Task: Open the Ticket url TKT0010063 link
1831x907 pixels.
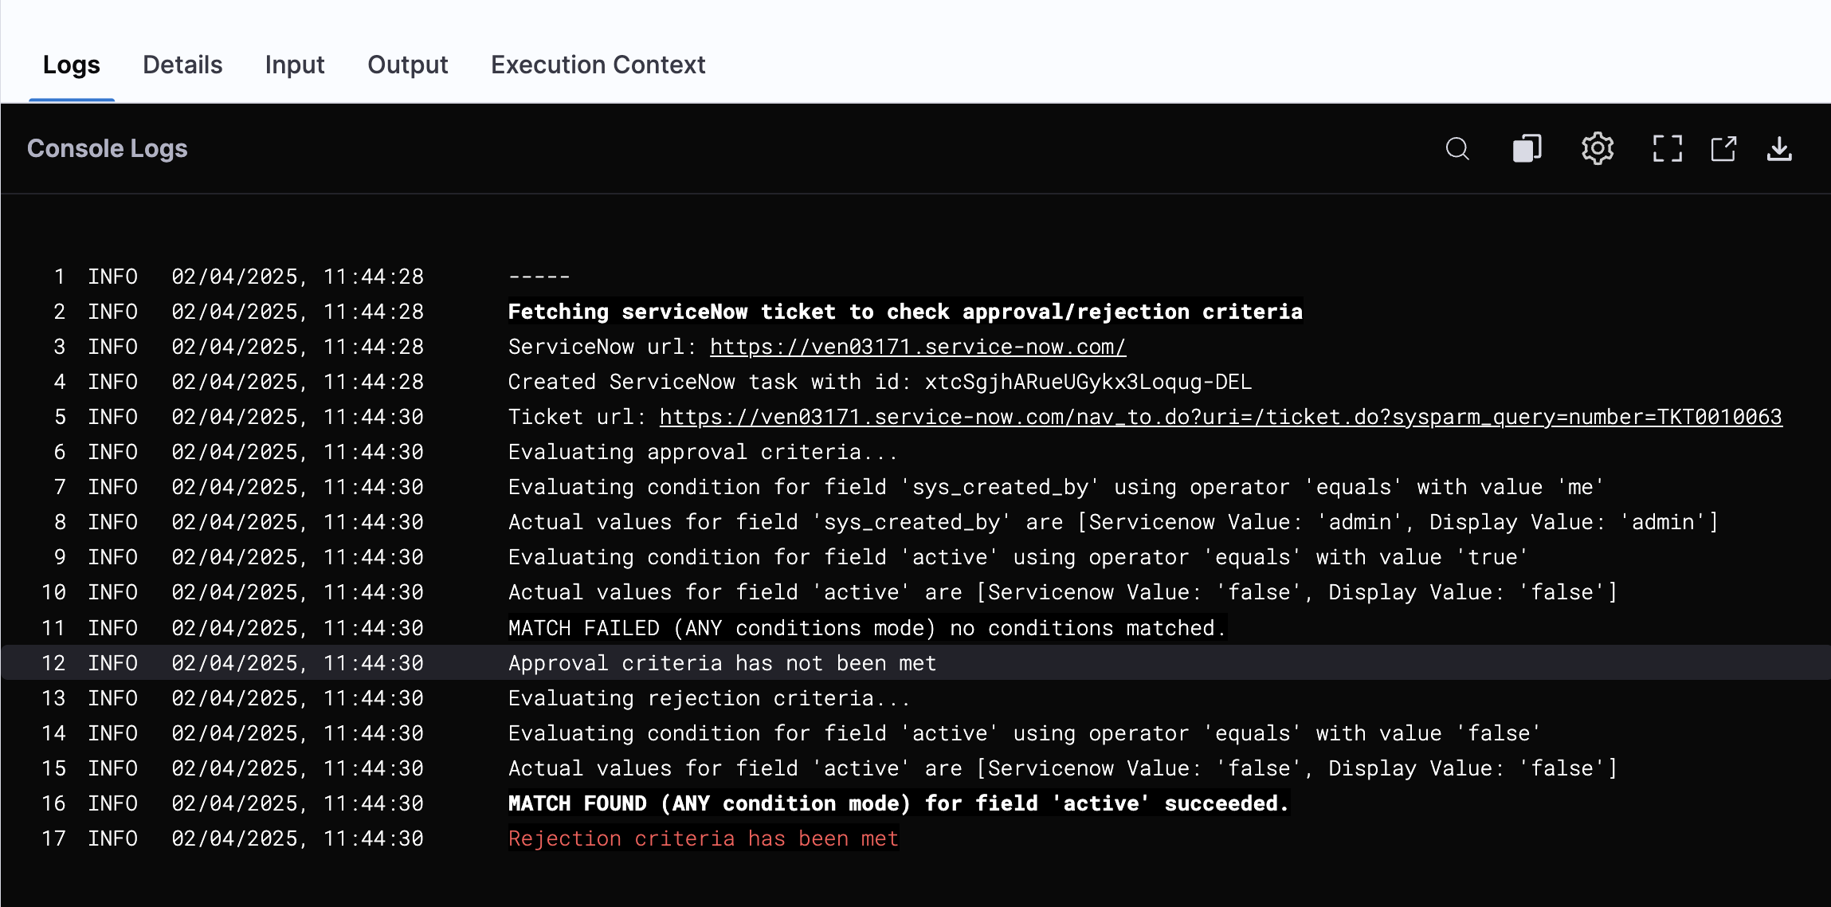Action: coord(1220,417)
